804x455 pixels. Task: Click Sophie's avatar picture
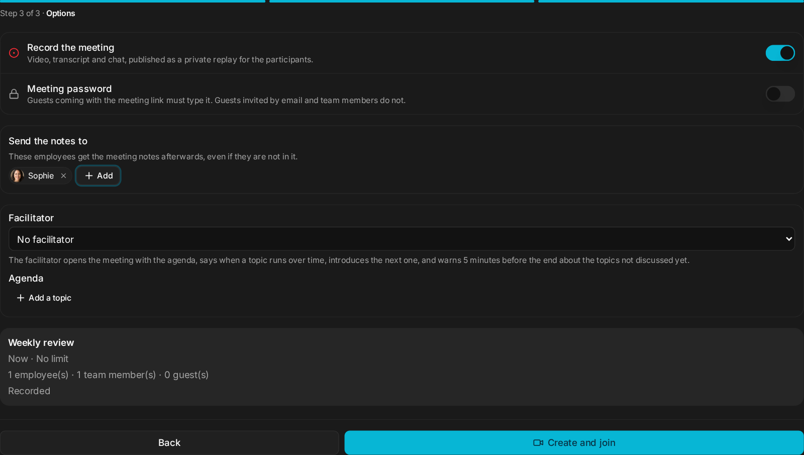pyautogui.click(x=17, y=175)
